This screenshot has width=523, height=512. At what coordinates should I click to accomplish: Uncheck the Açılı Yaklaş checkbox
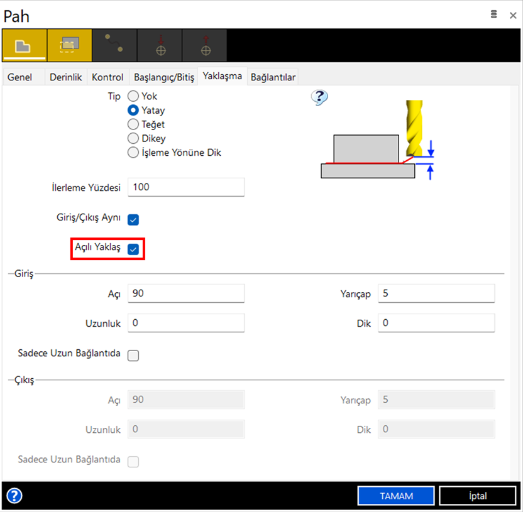(x=133, y=249)
